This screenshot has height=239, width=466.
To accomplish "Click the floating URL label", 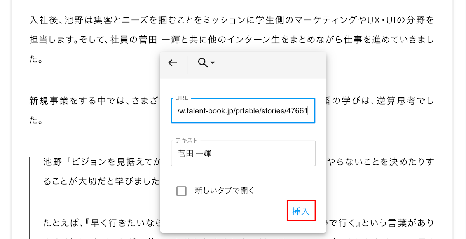I will [182, 98].
